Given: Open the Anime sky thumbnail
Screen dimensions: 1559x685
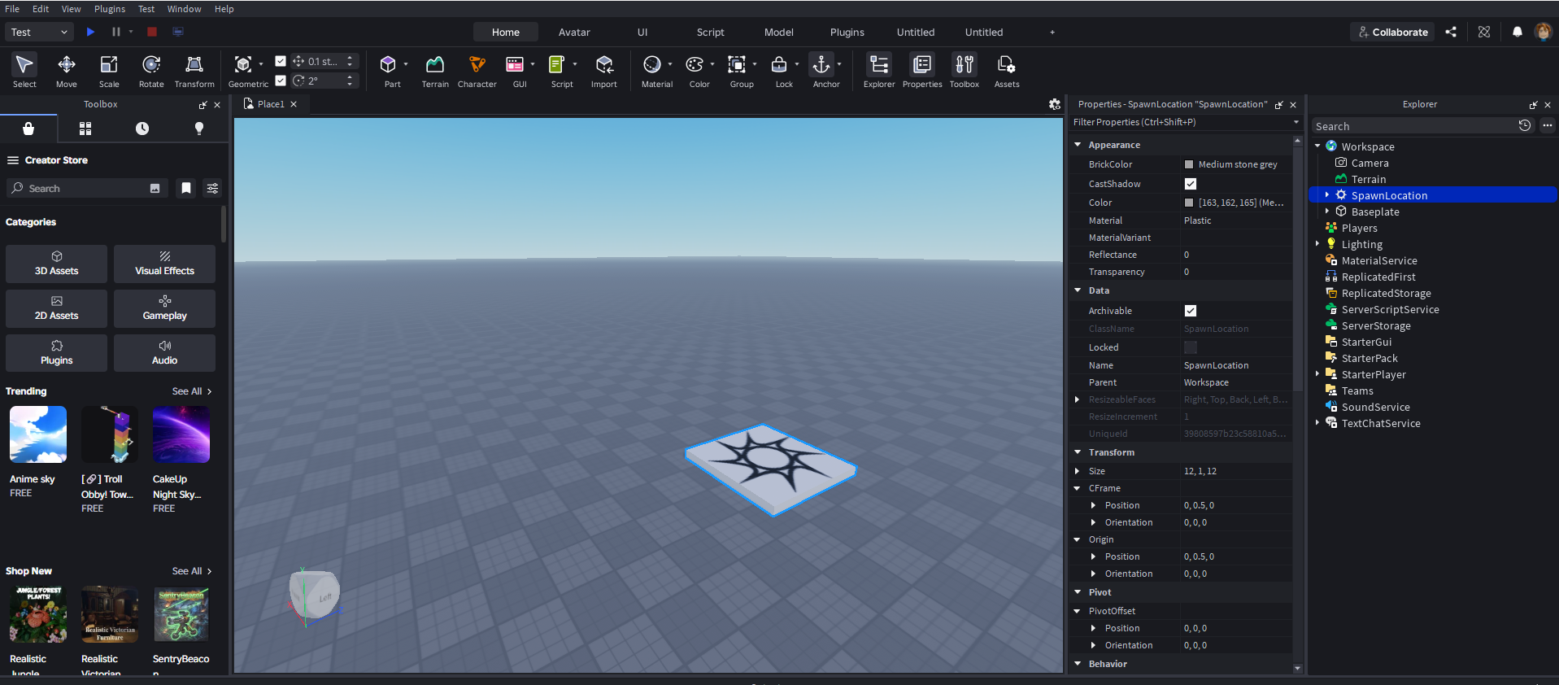Looking at the screenshot, I should coord(38,434).
